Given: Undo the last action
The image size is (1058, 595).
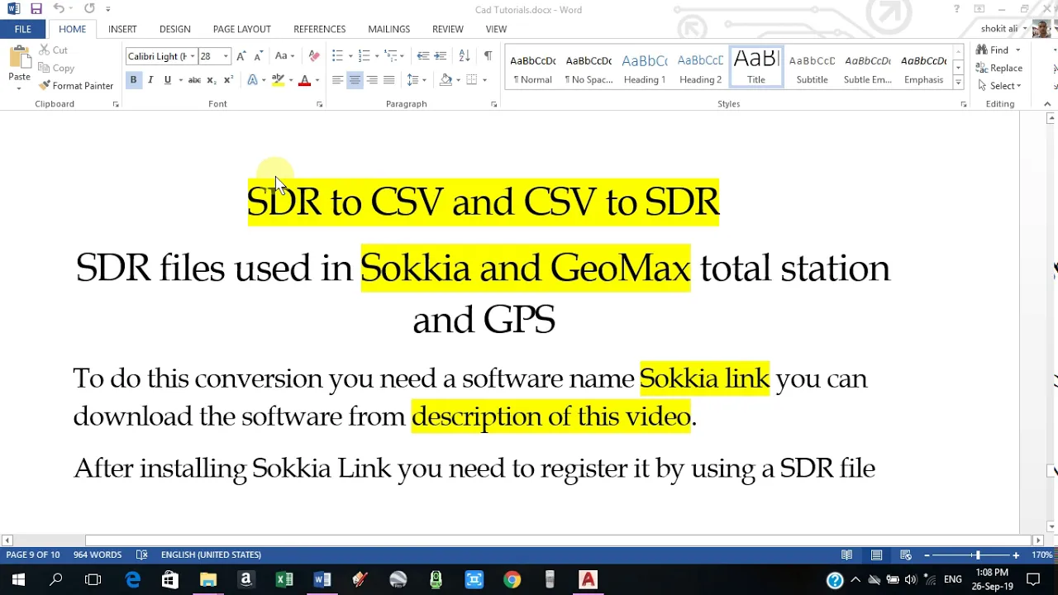Looking at the screenshot, I should (59, 9).
